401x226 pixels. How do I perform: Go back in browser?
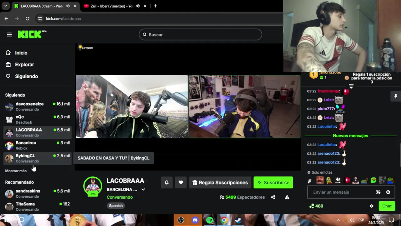(6, 19)
